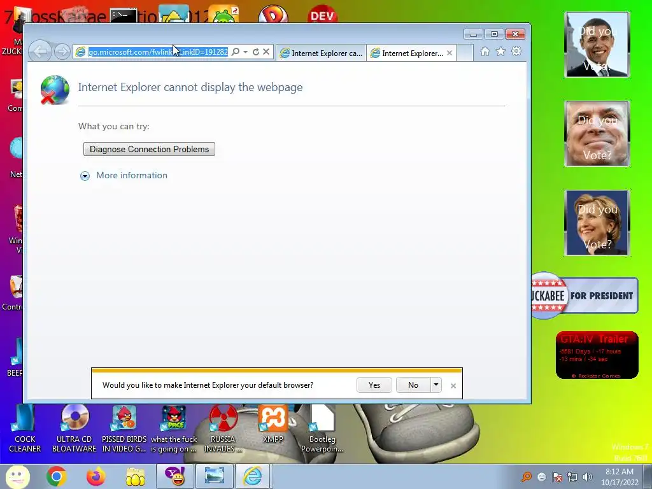Click the orange magnifier tray icon
Image resolution: width=652 pixels, height=489 pixels.
[527, 477]
